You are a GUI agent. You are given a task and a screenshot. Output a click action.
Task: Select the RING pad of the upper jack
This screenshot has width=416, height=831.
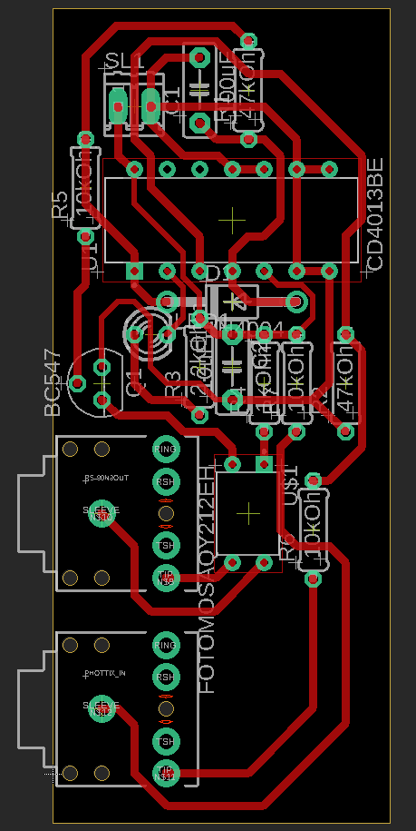pyautogui.click(x=166, y=449)
